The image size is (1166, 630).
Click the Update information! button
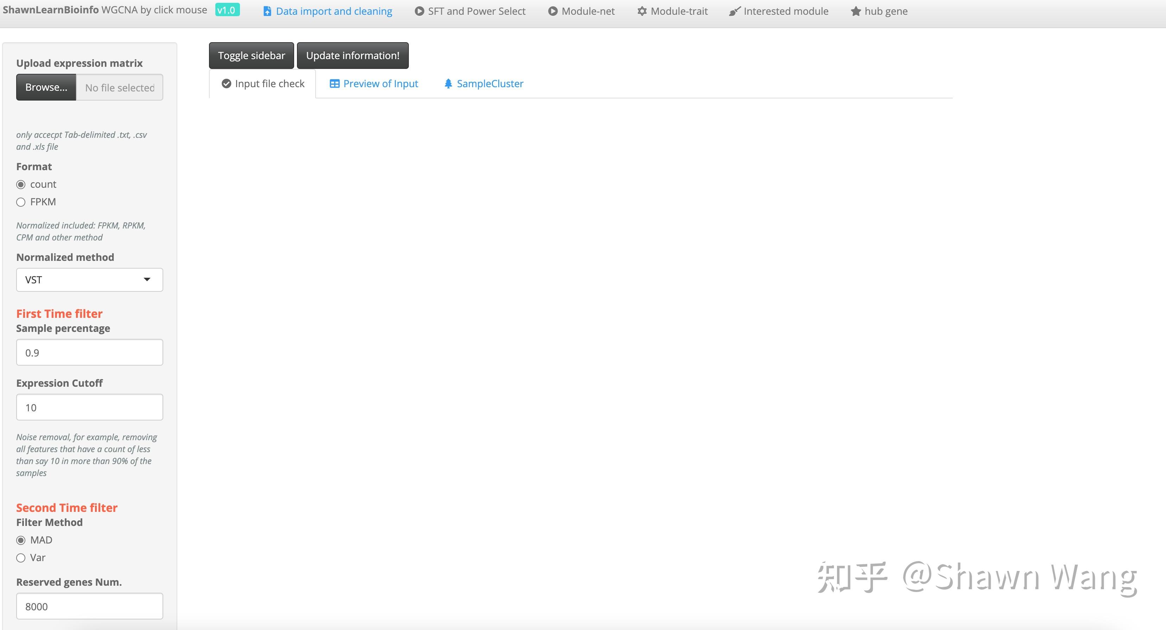[353, 56]
